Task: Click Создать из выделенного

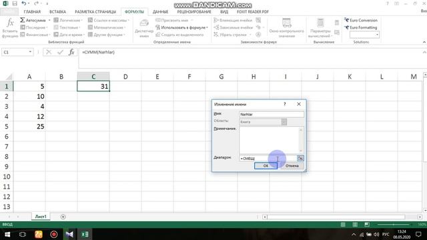Action: [179, 35]
